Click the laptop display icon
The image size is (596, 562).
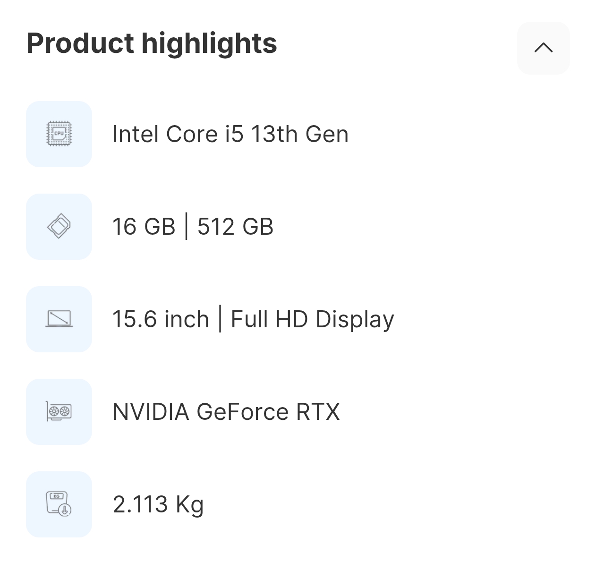59,319
